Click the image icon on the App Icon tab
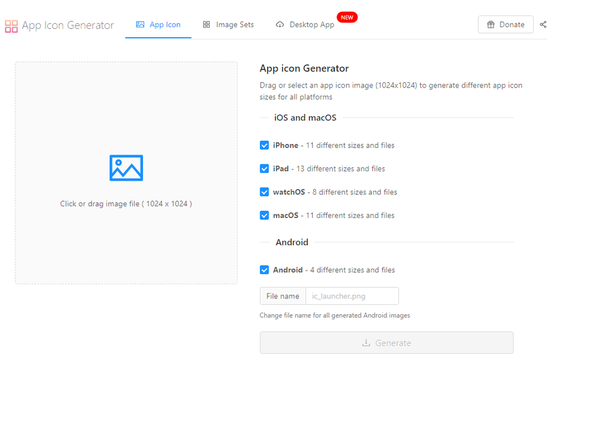This screenshot has height=426, width=591. [x=140, y=25]
